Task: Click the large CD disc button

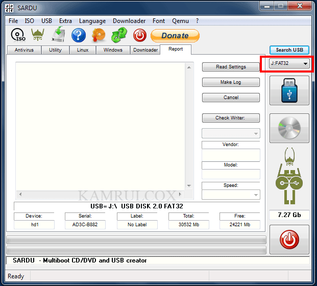Action: tap(289, 128)
